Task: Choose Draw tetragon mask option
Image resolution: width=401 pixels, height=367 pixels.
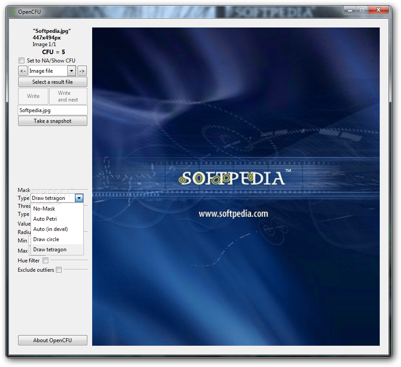Action: (x=57, y=250)
